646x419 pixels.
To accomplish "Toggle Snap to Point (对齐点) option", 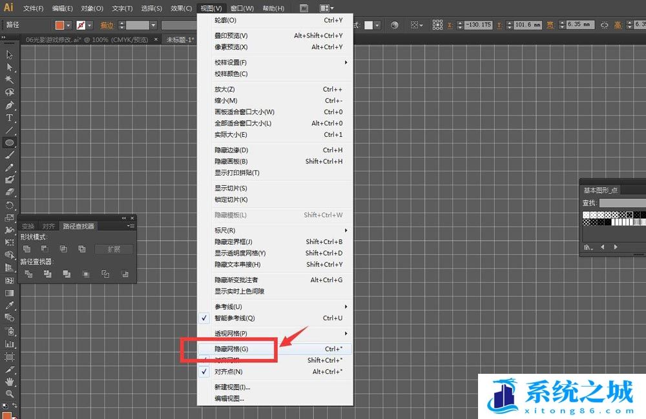I will [x=229, y=372].
